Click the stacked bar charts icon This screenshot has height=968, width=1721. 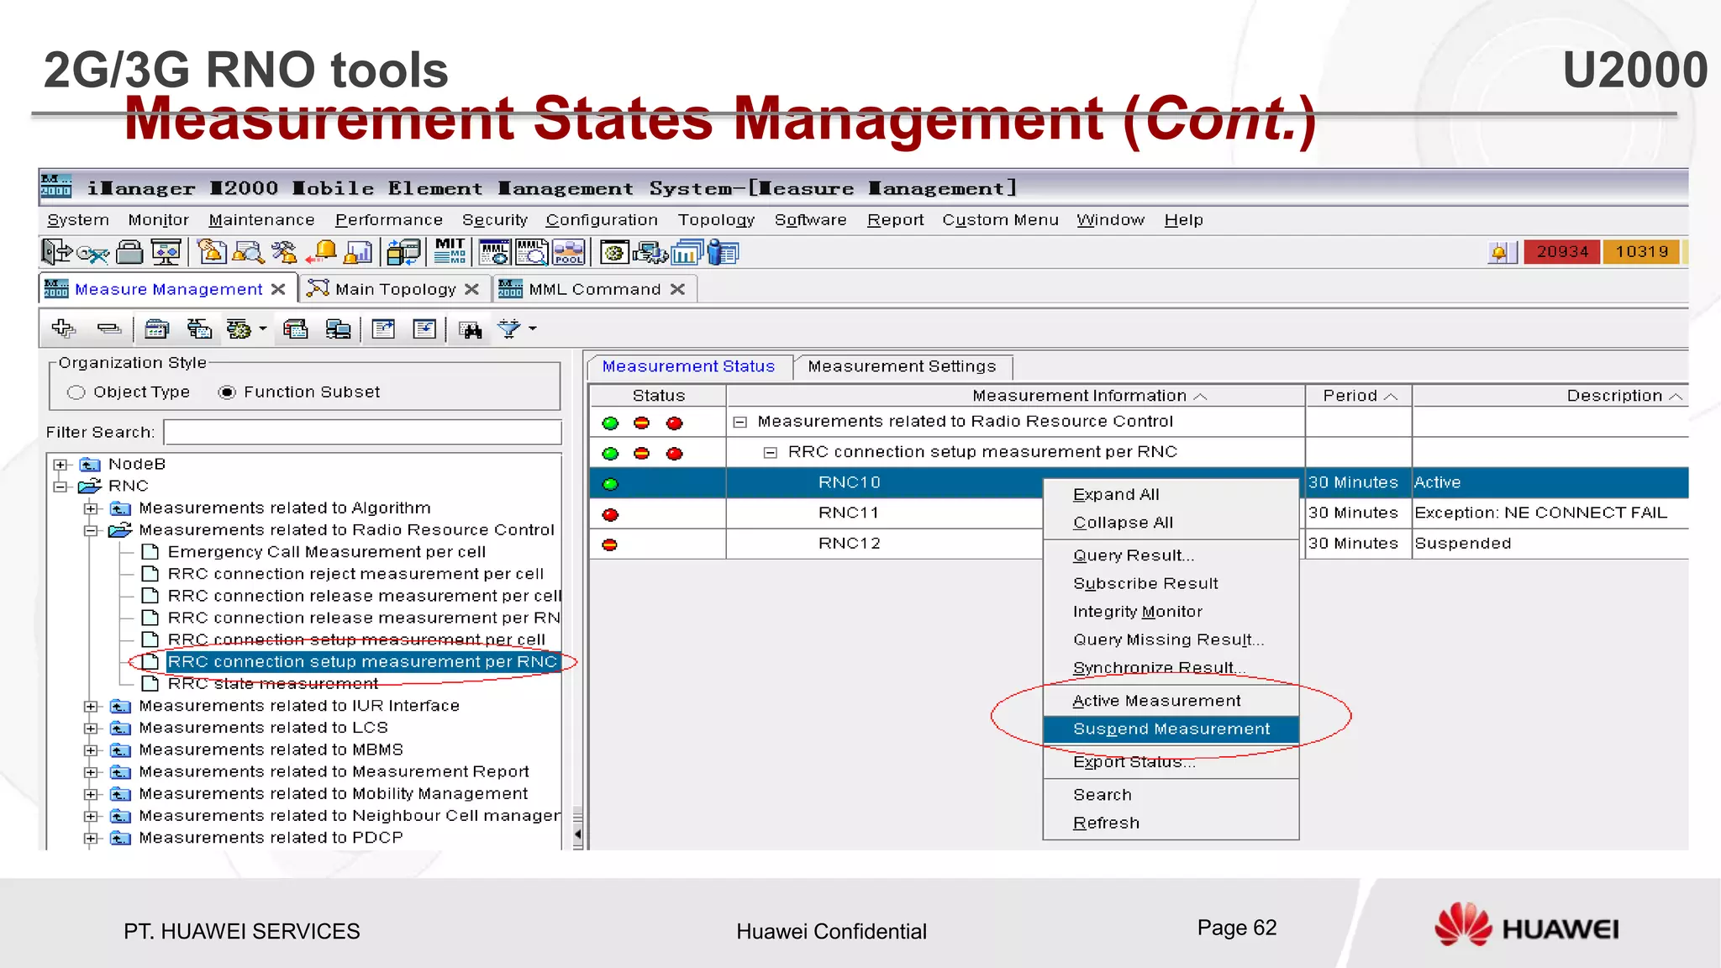[687, 252]
